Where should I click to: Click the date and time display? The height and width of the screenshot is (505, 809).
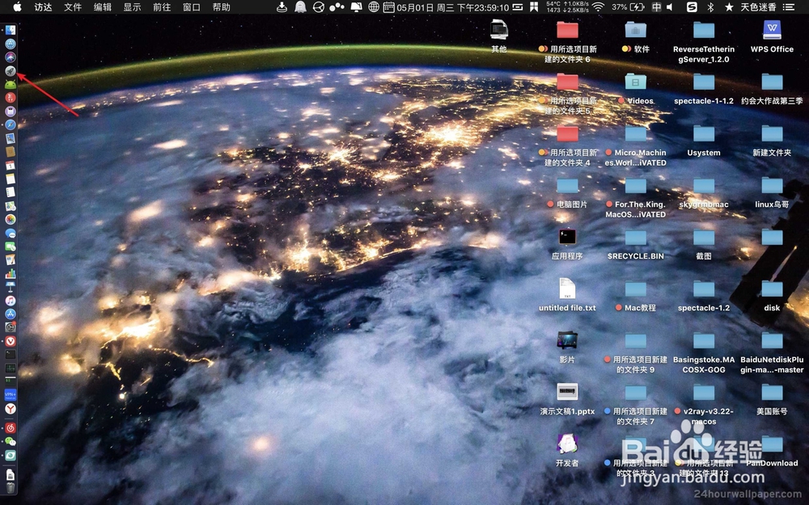(x=453, y=7)
